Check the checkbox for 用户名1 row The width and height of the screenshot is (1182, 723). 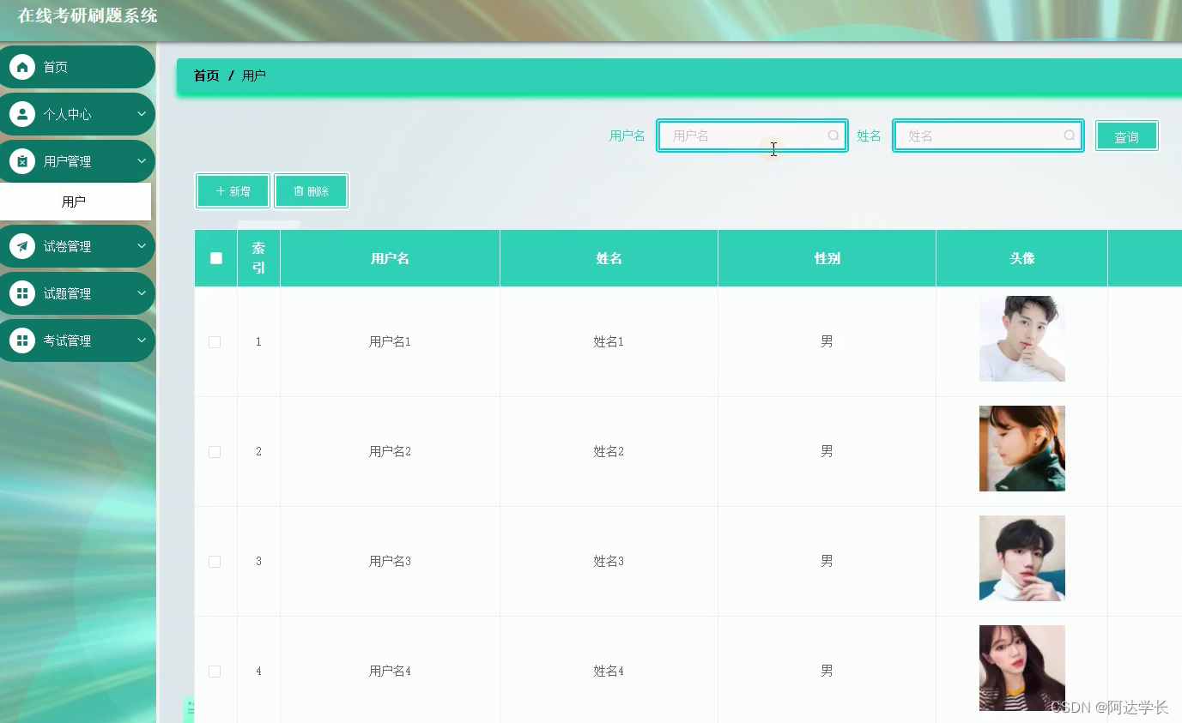pyautogui.click(x=215, y=341)
